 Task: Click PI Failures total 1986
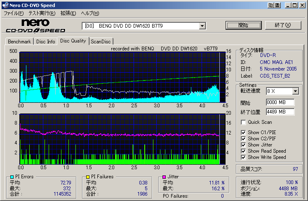[142, 194]
